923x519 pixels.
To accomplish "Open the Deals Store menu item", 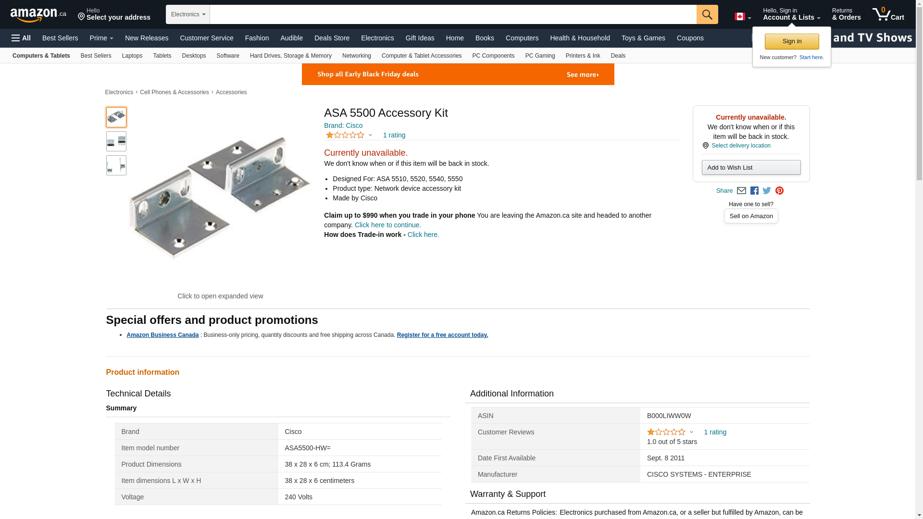I will point(332,38).
